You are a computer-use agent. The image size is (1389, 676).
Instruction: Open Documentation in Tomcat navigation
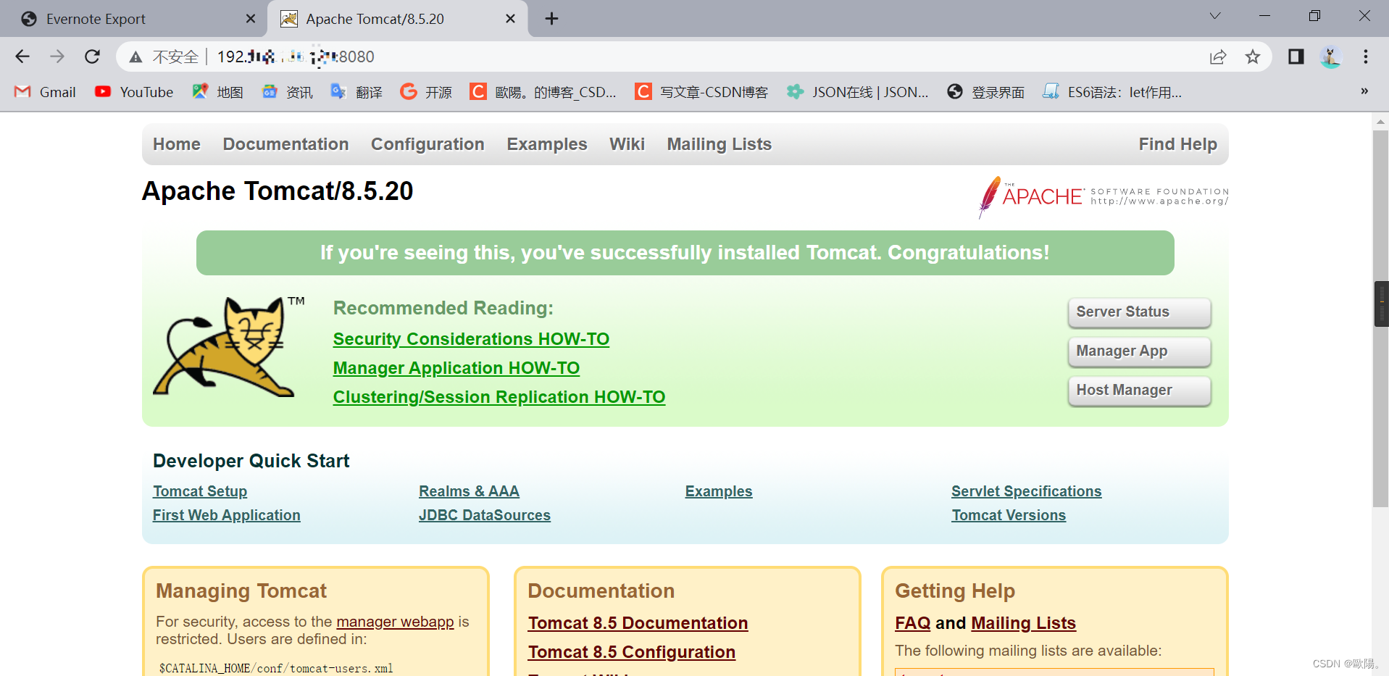pyautogui.click(x=285, y=144)
